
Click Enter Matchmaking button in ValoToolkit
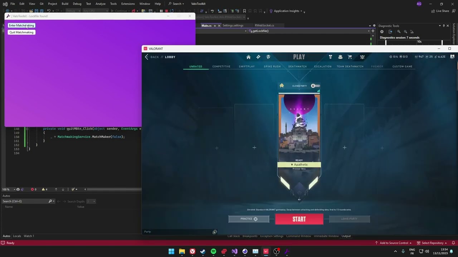tap(21, 25)
